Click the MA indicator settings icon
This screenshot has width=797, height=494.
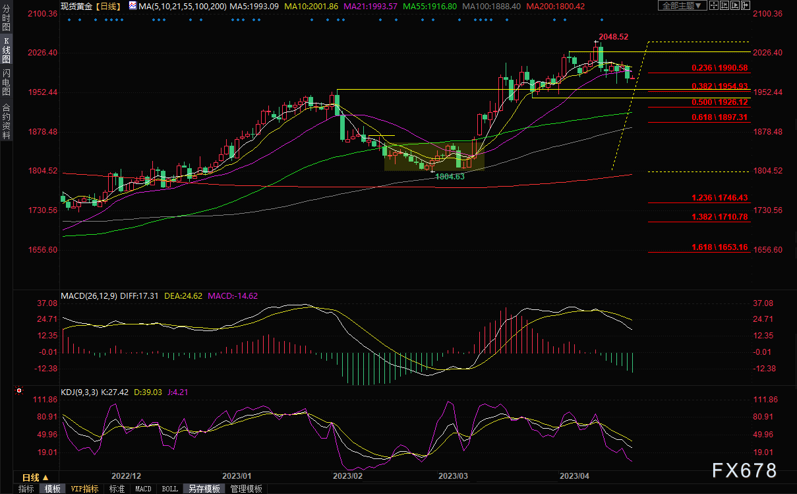(x=133, y=6)
